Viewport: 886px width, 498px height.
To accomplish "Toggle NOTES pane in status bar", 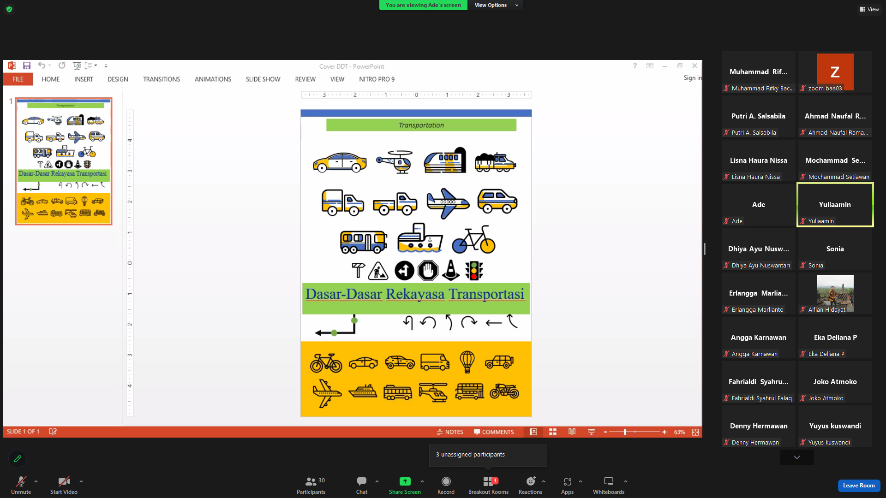I will pos(450,432).
